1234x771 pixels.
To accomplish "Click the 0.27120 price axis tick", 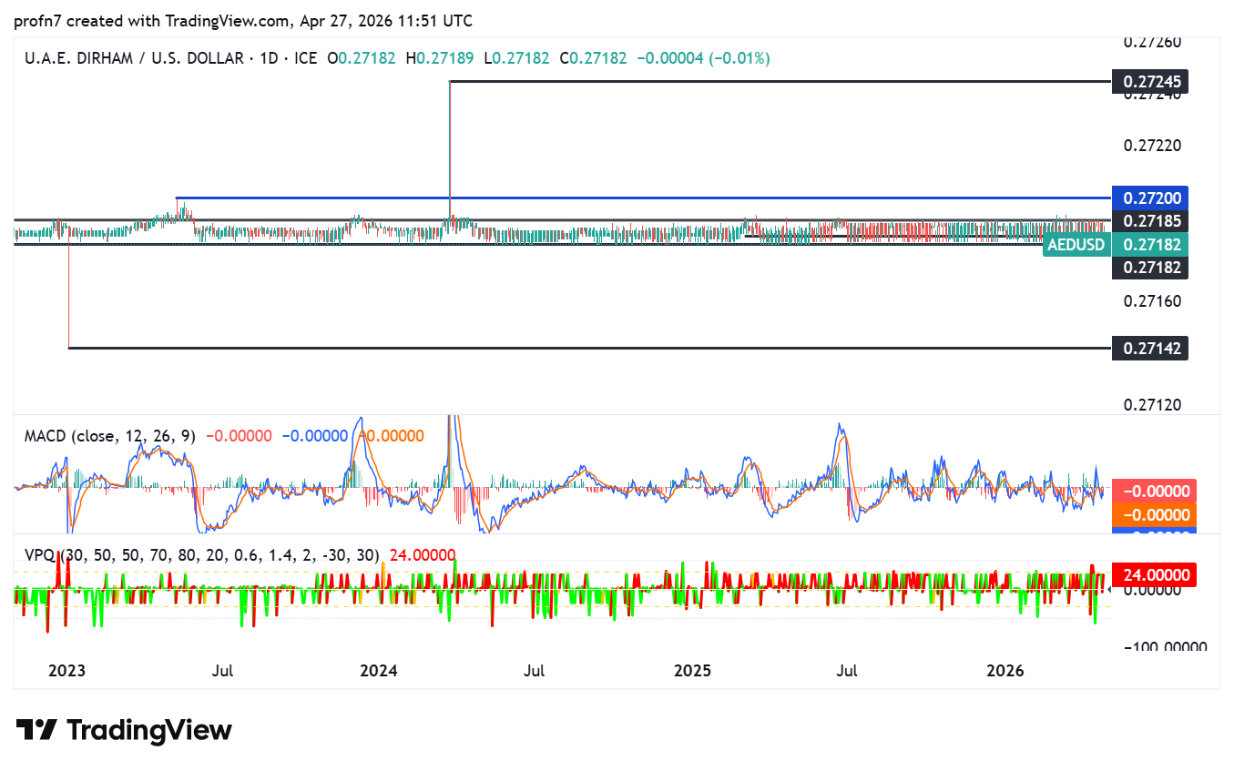I will pos(1153,405).
